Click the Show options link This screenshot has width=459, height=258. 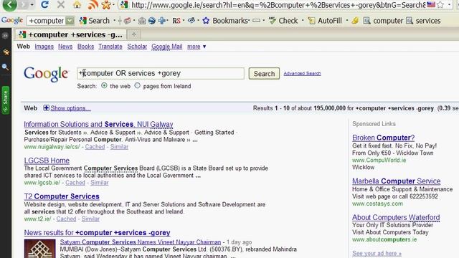coord(70,108)
